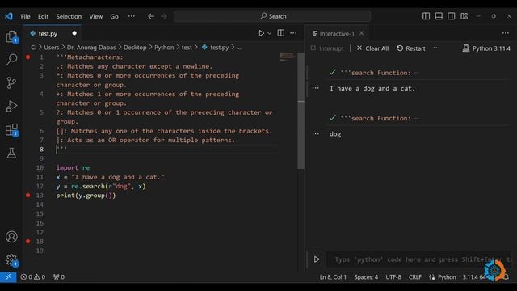Open output ellipsis for dog cell

tap(316, 133)
